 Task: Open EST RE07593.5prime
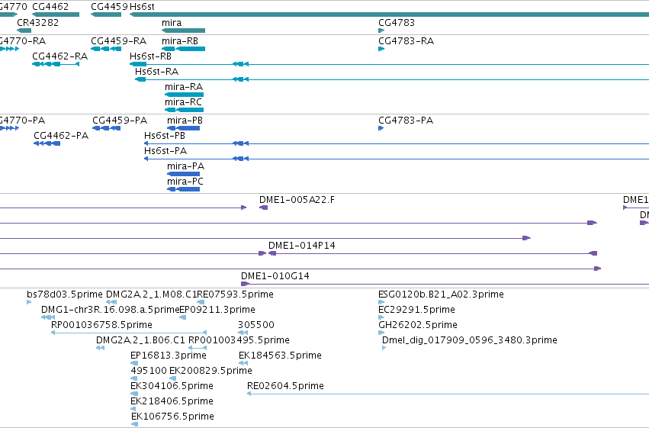[x=201, y=302]
